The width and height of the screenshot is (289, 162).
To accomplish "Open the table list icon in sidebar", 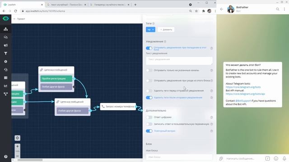I will pyautogui.click(x=6, y=78).
